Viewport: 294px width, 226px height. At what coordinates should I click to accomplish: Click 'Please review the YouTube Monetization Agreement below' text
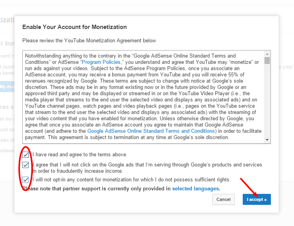point(89,40)
